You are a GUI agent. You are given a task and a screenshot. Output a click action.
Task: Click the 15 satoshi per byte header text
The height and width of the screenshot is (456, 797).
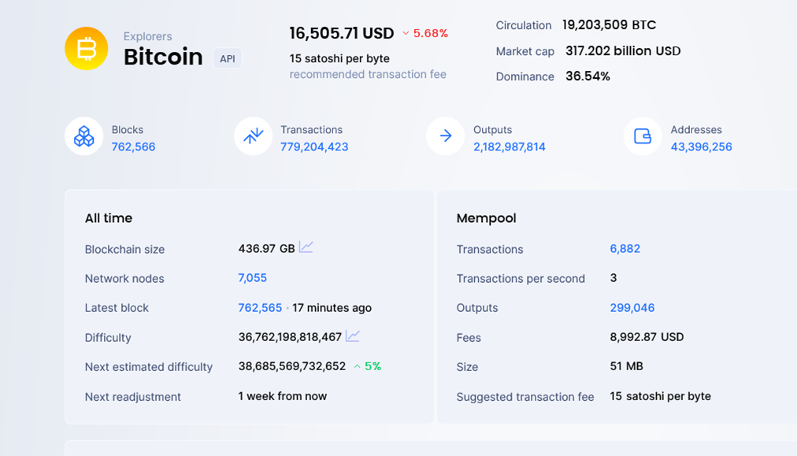tap(339, 58)
